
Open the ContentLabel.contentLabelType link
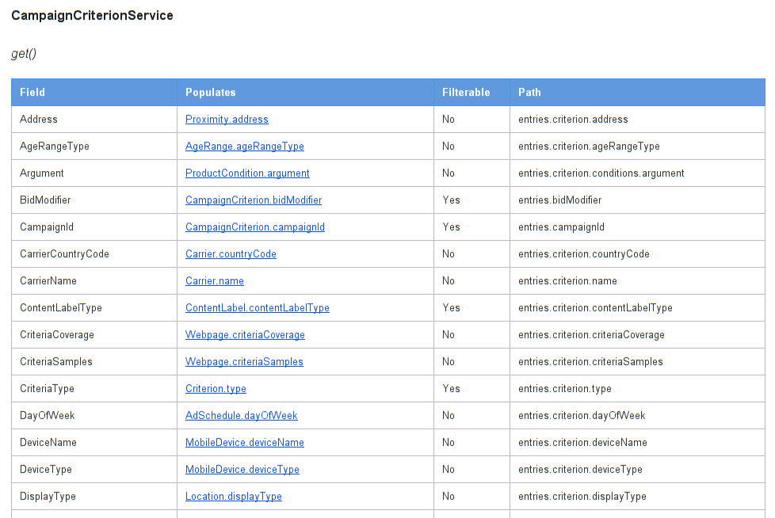[258, 307]
